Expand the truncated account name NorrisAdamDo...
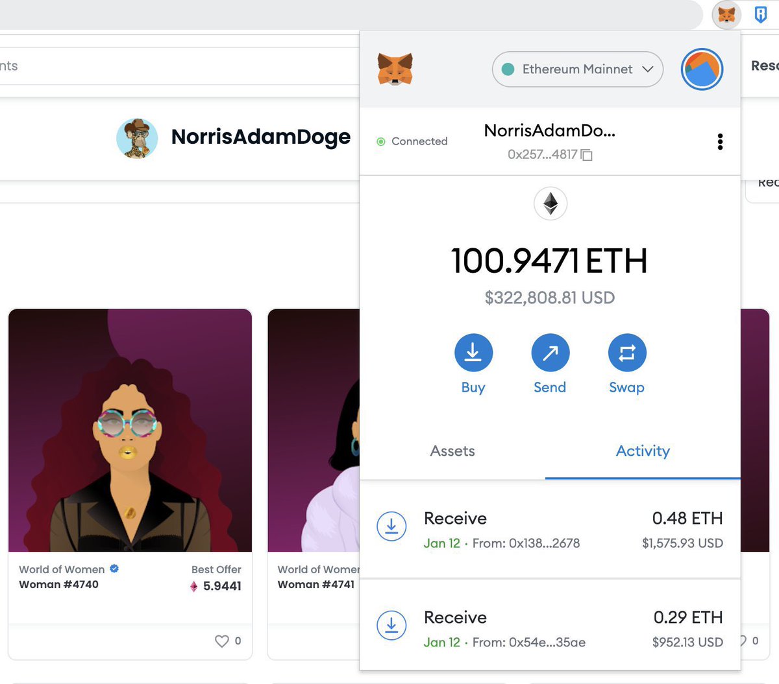Screen dimensions: 779x684 (550, 131)
